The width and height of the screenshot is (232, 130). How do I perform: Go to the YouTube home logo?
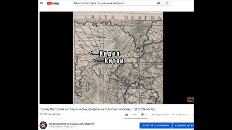pyautogui.click(x=53, y=3)
